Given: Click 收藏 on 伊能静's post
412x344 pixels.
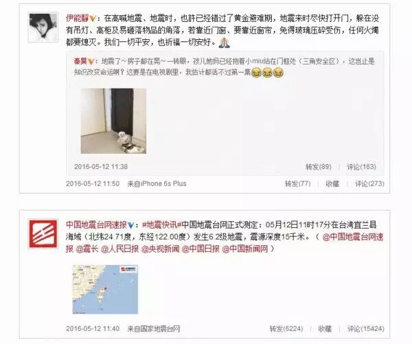Looking at the screenshot, I should [x=332, y=183].
